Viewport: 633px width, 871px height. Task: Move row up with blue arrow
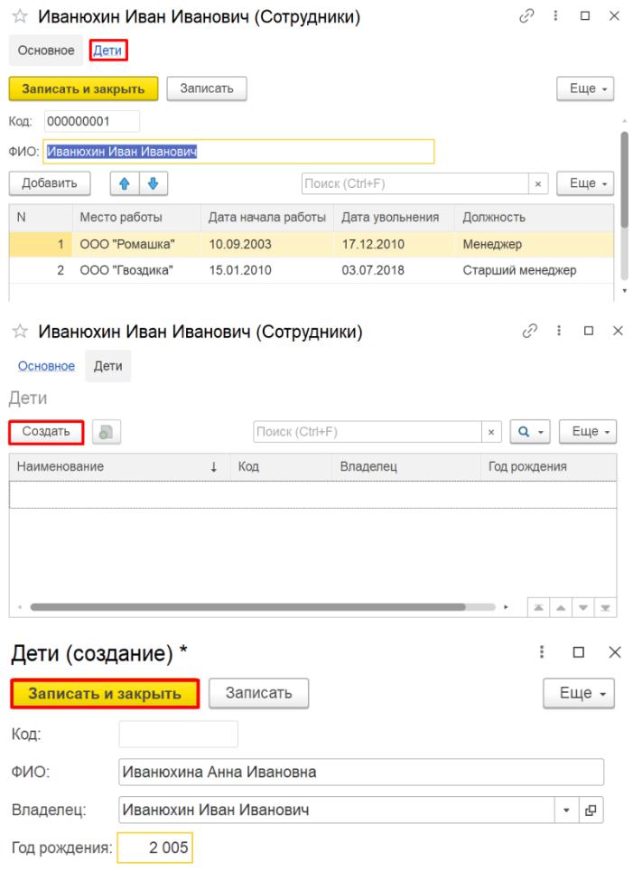click(125, 183)
